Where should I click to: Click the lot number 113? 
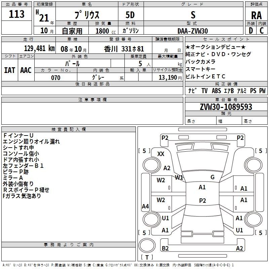[16, 14]
